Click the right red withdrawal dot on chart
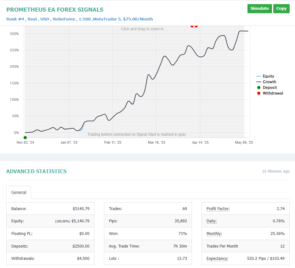This screenshot has height=268, width=295. point(196,26)
